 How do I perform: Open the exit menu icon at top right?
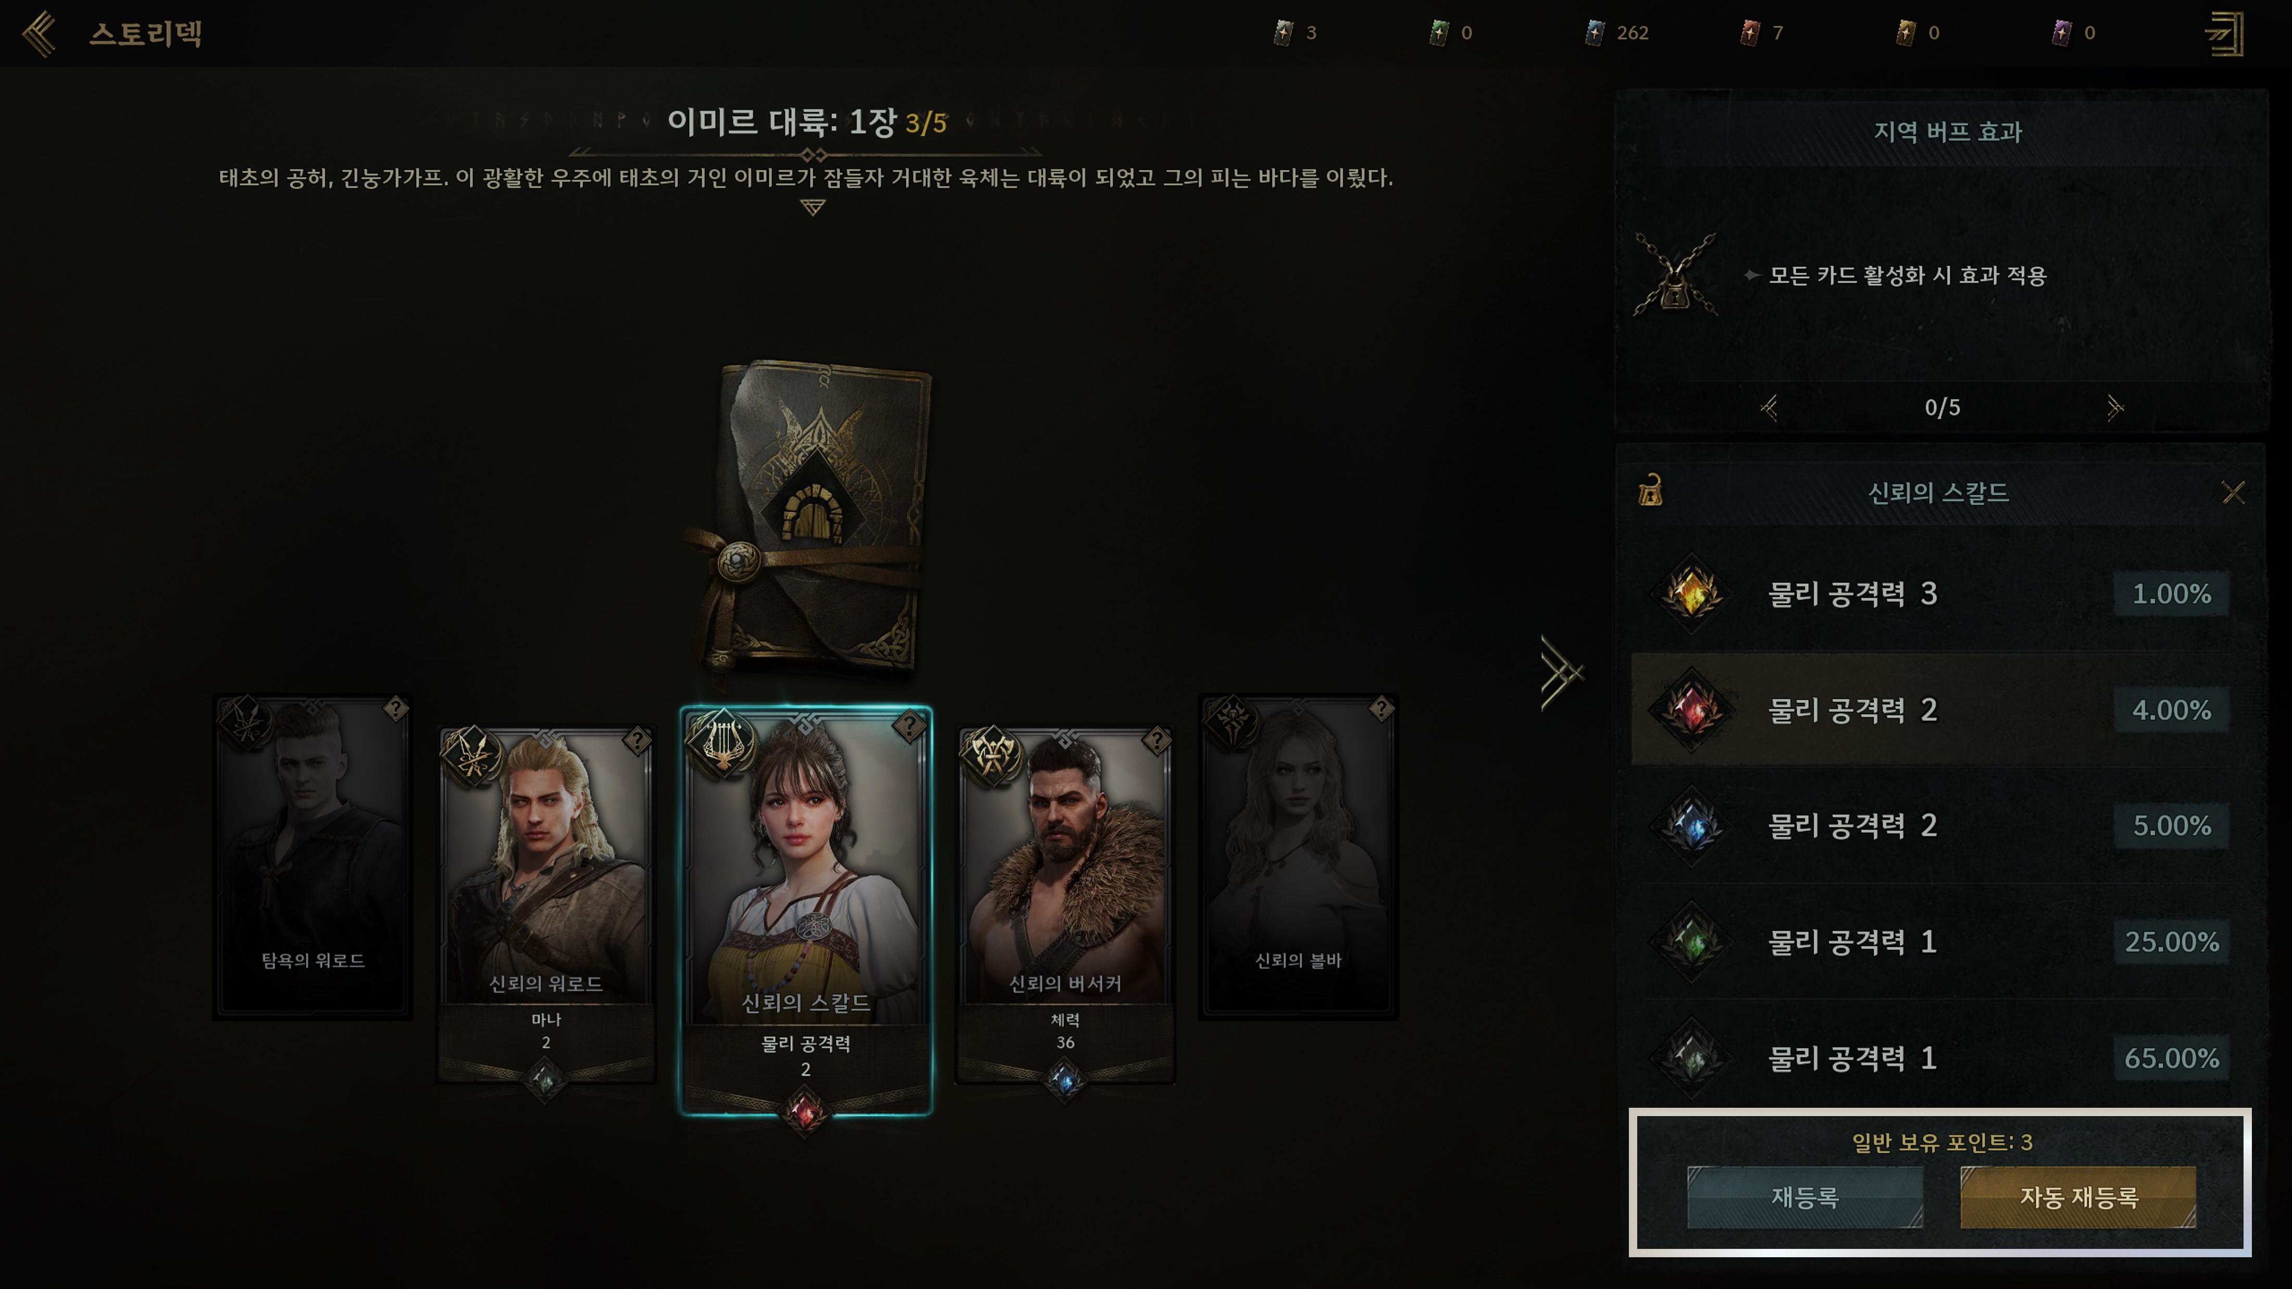coord(2224,34)
